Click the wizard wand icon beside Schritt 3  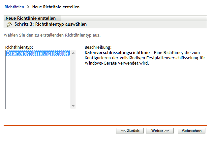coord(9,24)
